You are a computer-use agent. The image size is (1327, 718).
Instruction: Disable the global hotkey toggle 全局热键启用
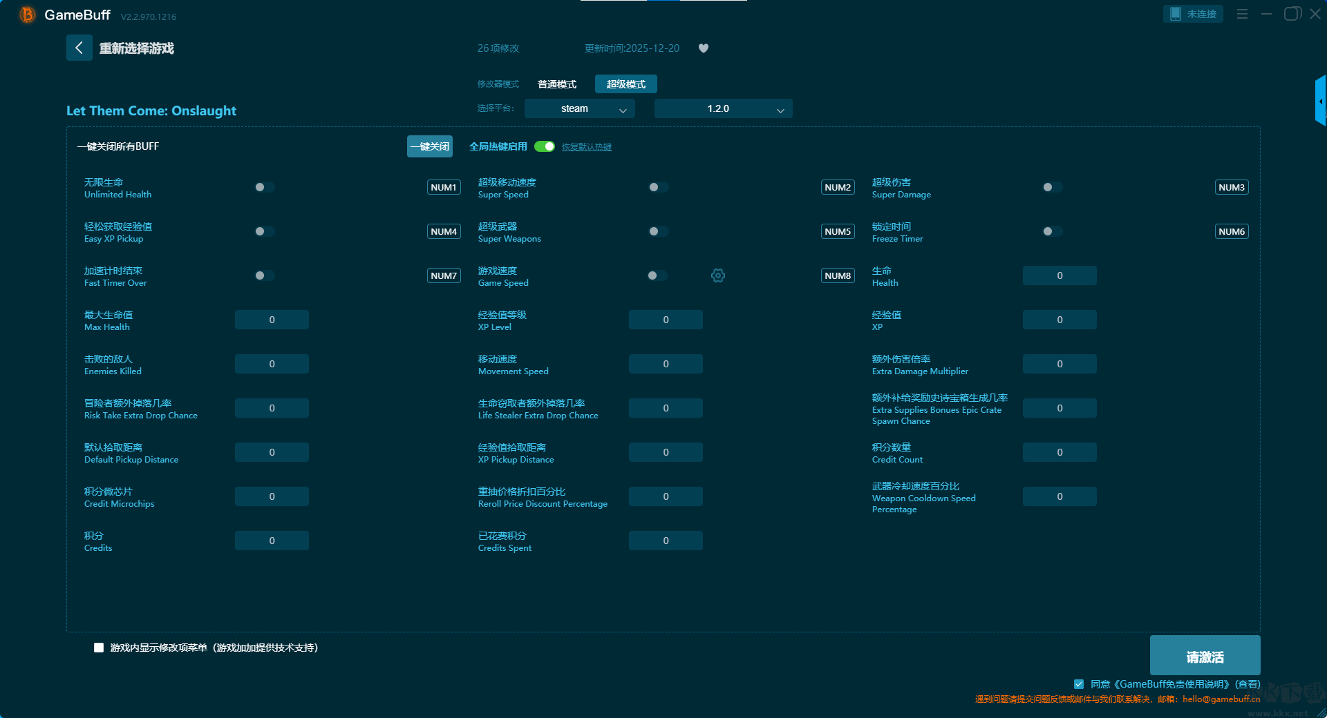545,146
